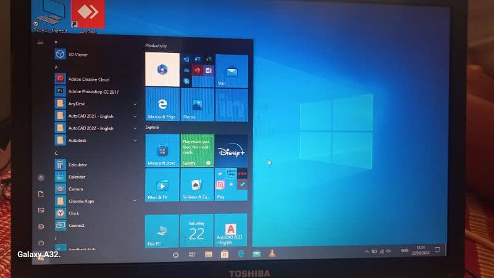Open VLC media player on taskbar
Screen dimensions: 494x278
coord(272,253)
